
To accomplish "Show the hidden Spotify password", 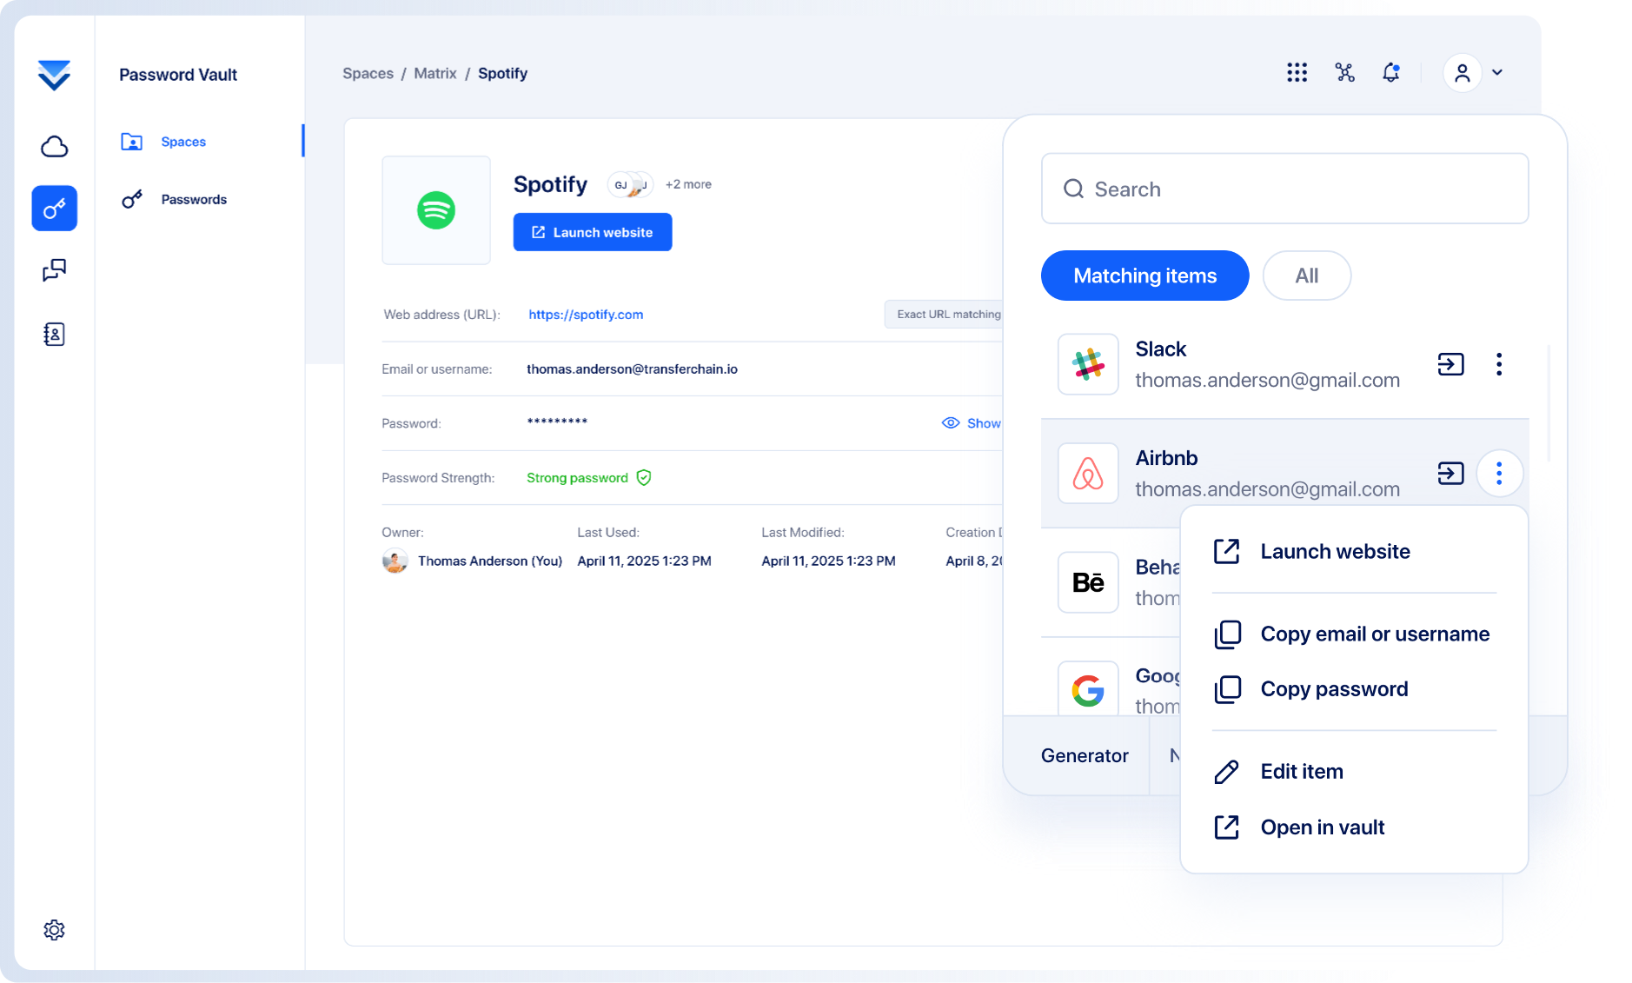I will pos(972,423).
